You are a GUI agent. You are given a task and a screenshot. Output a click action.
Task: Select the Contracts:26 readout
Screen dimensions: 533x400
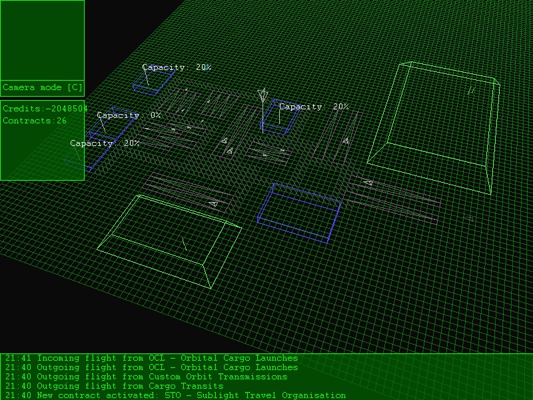(35, 121)
